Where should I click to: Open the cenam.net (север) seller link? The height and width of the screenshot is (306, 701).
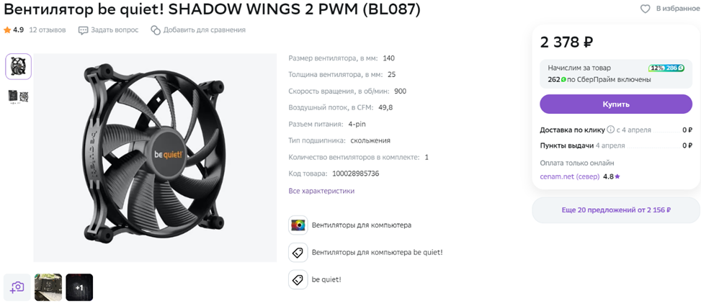(x=570, y=176)
